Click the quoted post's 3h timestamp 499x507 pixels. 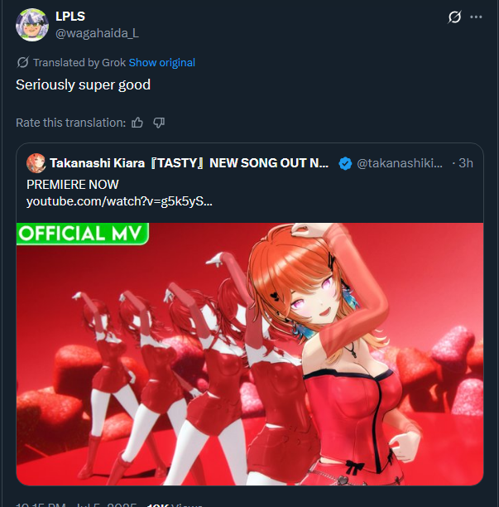pos(465,163)
